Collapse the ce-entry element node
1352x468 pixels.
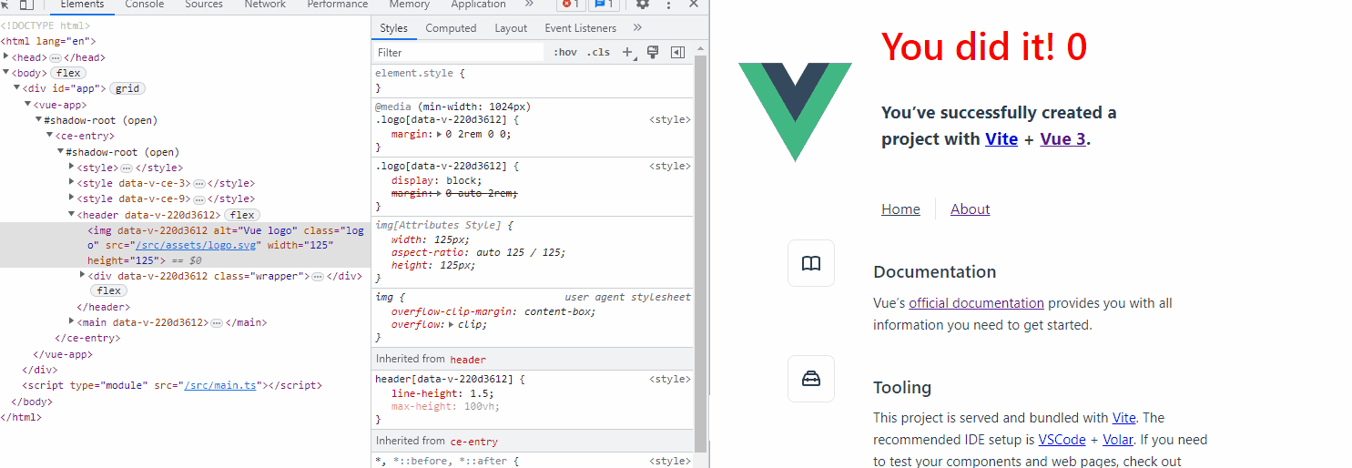point(49,136)
